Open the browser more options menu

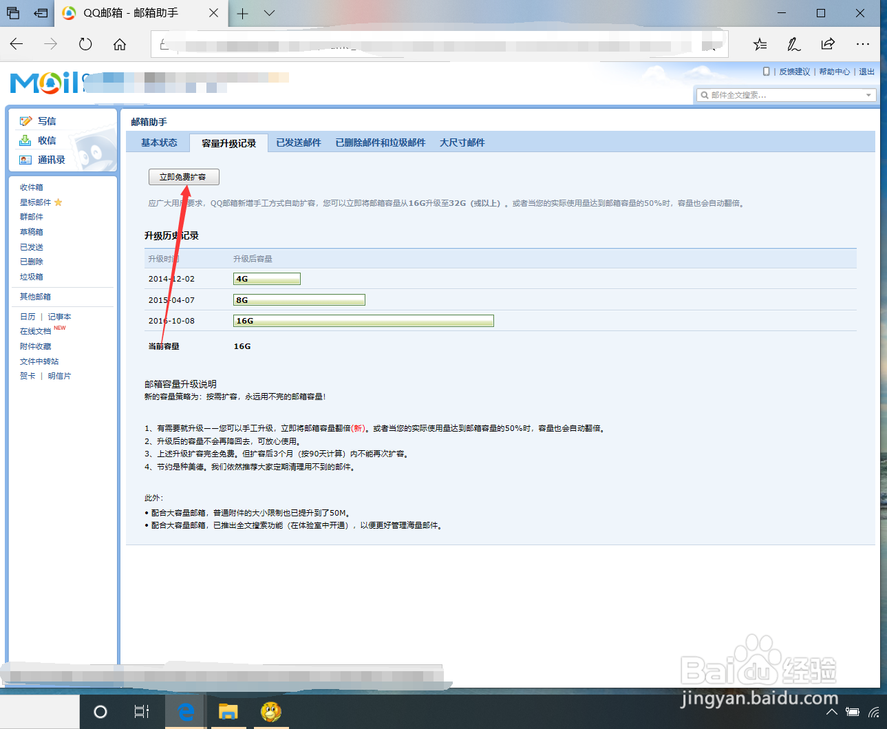[x=863, y=44]
